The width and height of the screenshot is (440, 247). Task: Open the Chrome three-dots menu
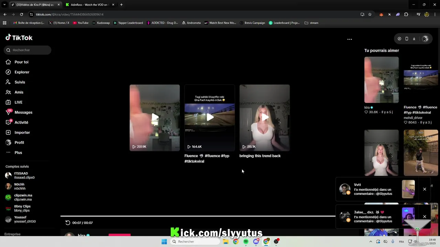pos(435,14)
